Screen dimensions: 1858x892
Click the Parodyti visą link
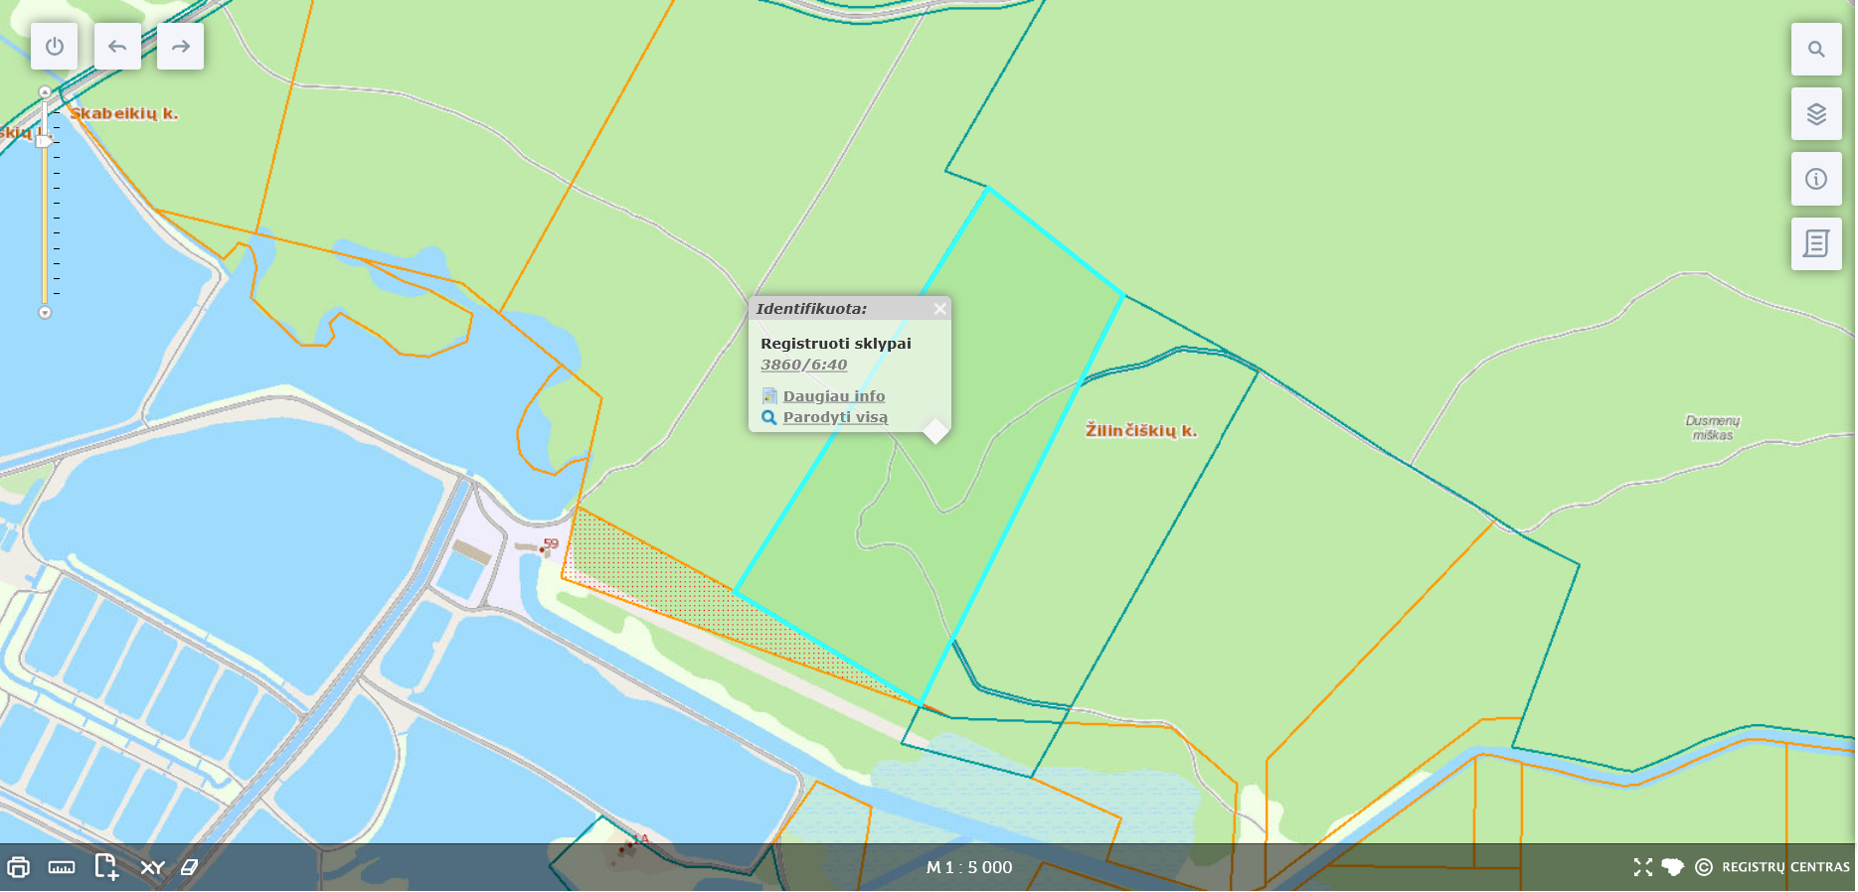click(x=835, y=417)
